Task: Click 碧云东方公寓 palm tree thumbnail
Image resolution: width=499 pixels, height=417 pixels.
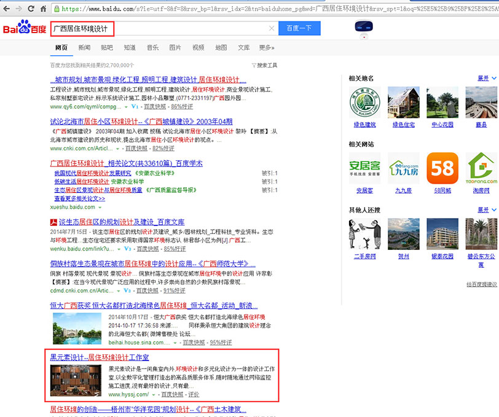Action: 481,234
